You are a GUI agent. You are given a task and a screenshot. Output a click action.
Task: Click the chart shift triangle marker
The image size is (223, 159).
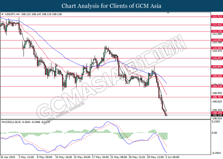pyautogui.click(x=168, y=13)
